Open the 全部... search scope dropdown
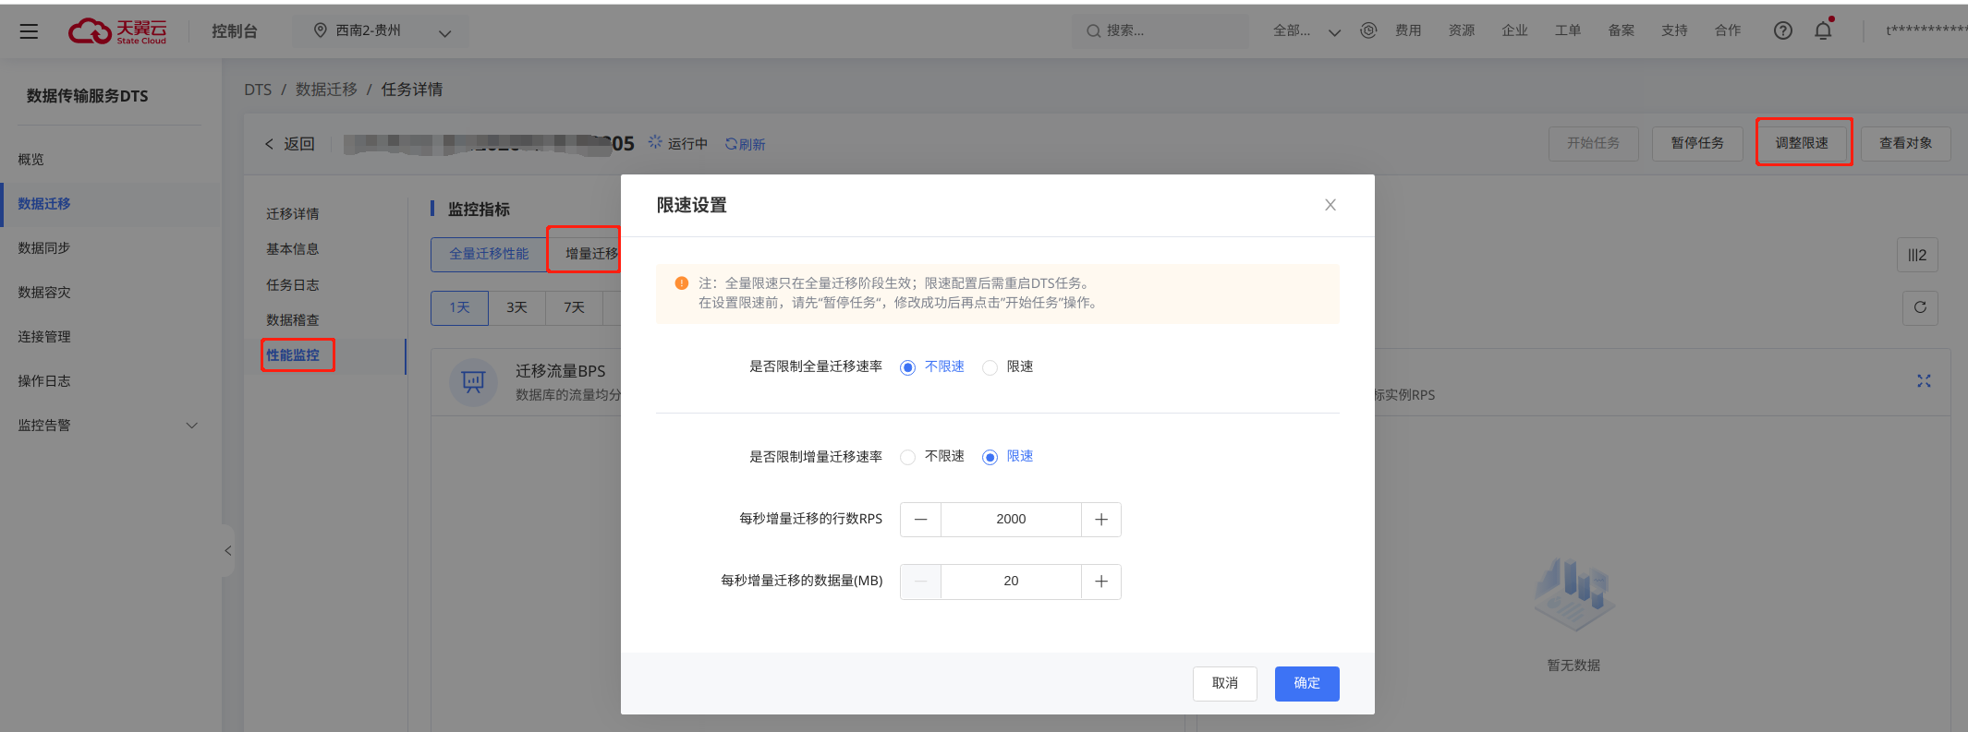 tap(1306, 31)
